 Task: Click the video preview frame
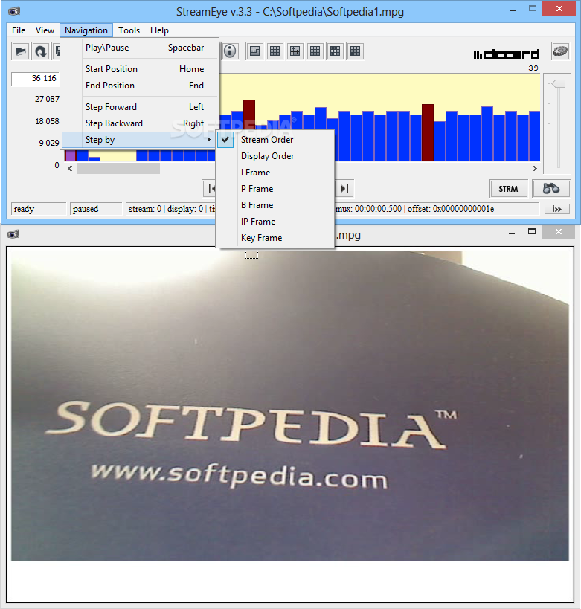click(x=290, y=406)
